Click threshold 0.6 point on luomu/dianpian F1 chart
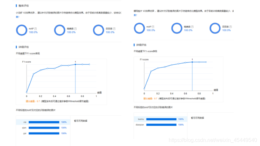This screenshot has height=146, width=260. (185, 63)
